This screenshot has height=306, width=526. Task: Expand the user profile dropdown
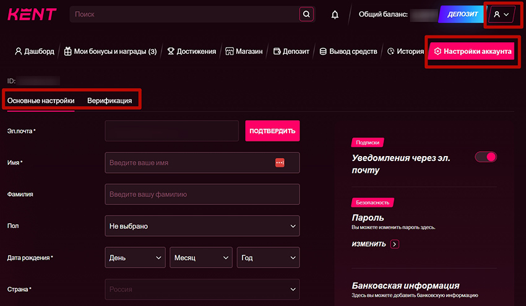[501, 14]
